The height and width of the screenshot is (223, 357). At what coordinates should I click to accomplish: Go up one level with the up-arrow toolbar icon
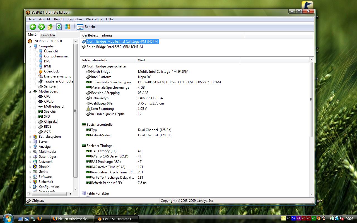[x=50, y=27]
